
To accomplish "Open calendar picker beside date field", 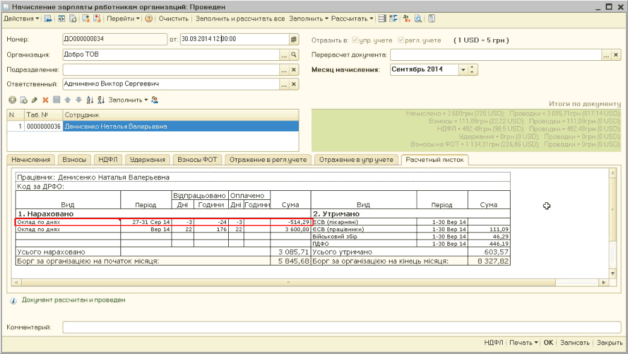I will 294,39.
